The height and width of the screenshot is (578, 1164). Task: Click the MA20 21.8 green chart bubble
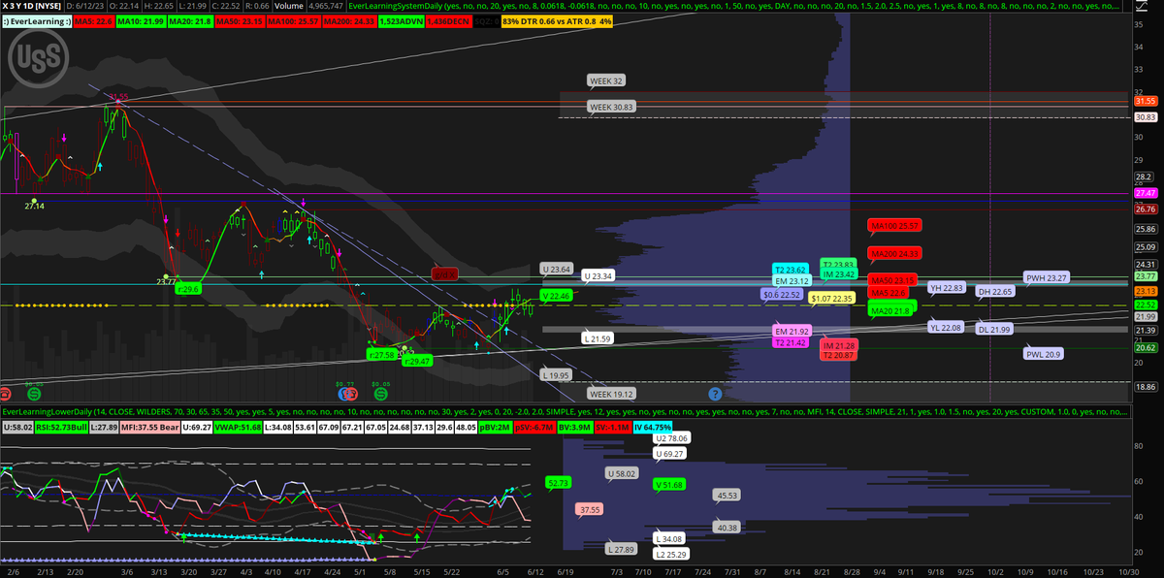pos(891,310)
